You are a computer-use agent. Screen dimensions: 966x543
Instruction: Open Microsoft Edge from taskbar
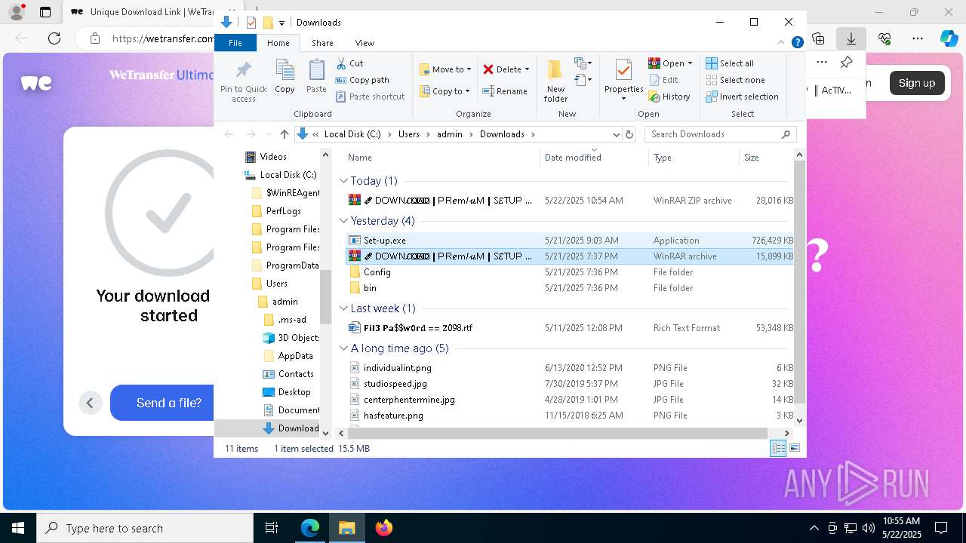(x=310, y=528)
